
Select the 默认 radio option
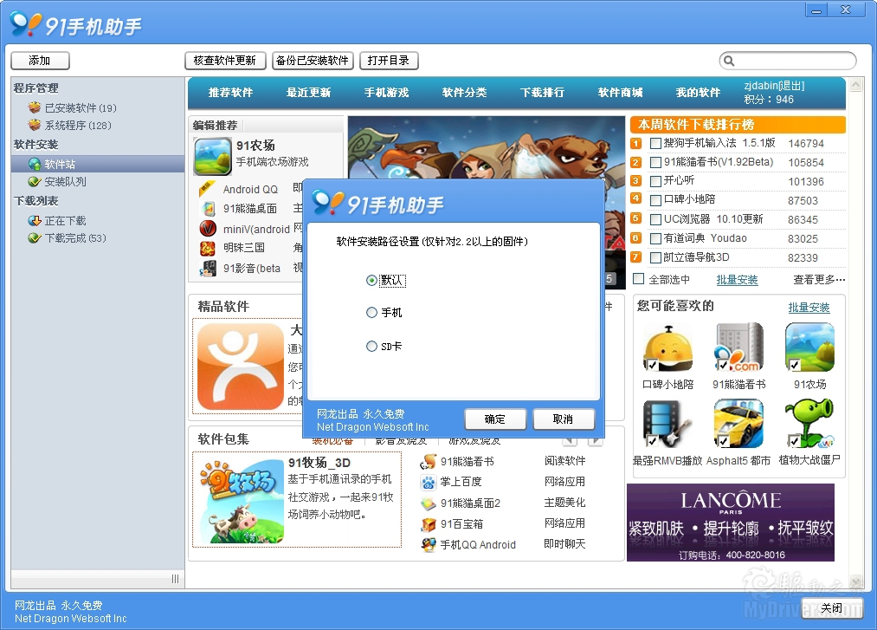pos(372,280)
